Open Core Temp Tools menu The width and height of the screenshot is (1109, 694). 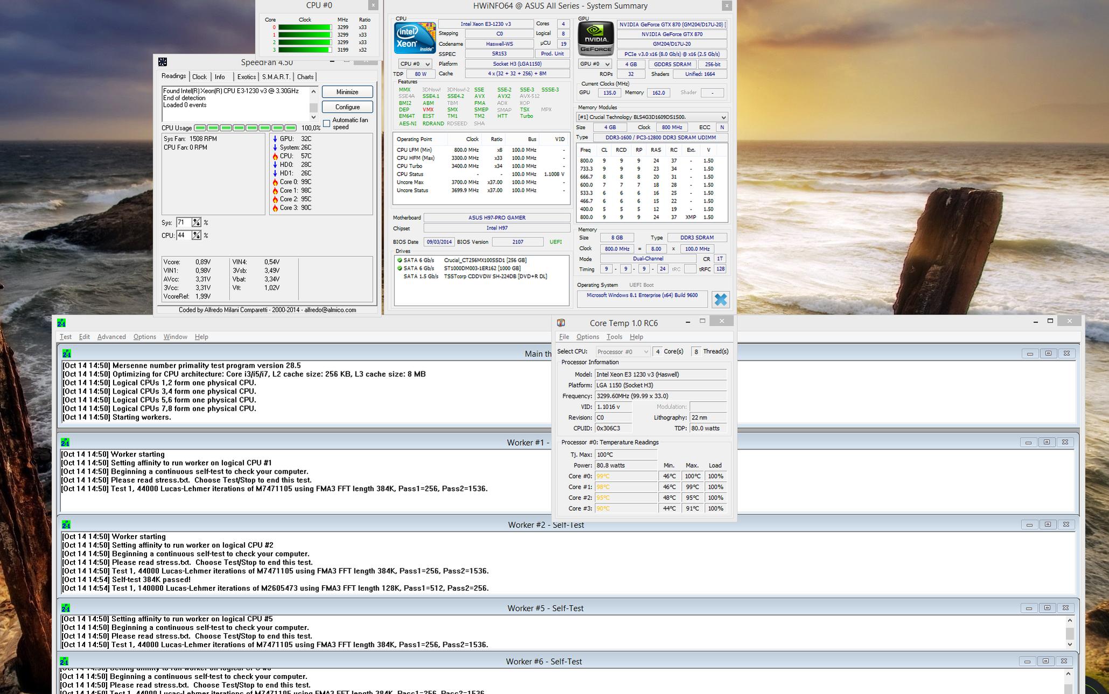coord(614,337)
